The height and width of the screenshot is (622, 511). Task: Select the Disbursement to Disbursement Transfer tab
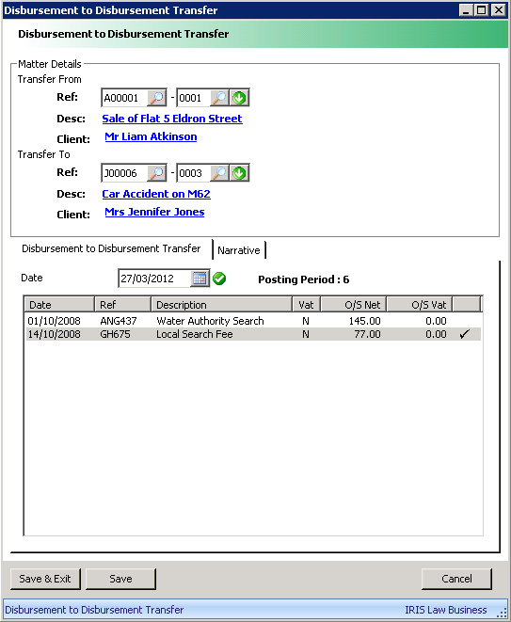pyautogui.click(x=111, y=248)
